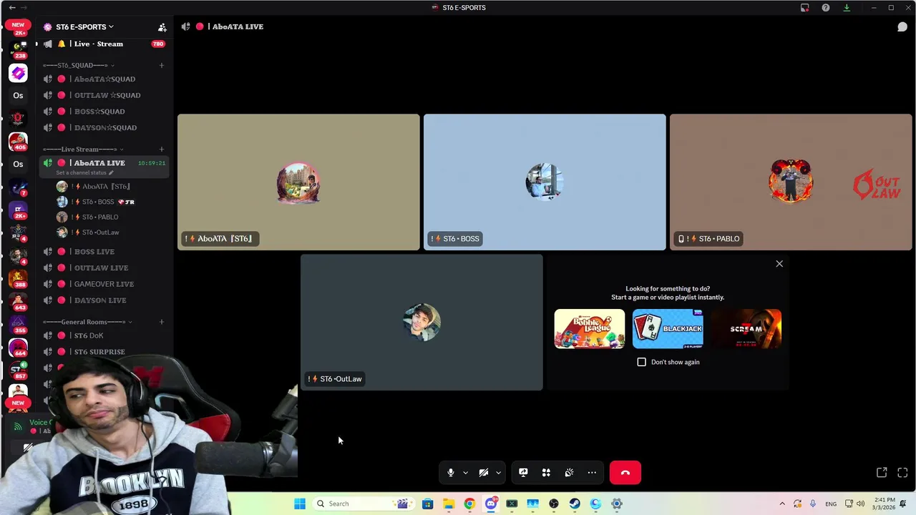Open Google Chrome from taskbar
916x515 pixels.
tap(469, 504)
